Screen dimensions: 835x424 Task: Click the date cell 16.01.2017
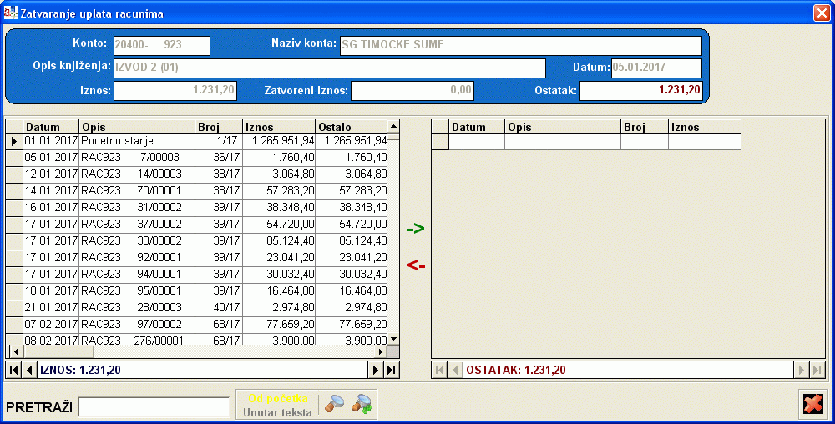tap(51, 208)
